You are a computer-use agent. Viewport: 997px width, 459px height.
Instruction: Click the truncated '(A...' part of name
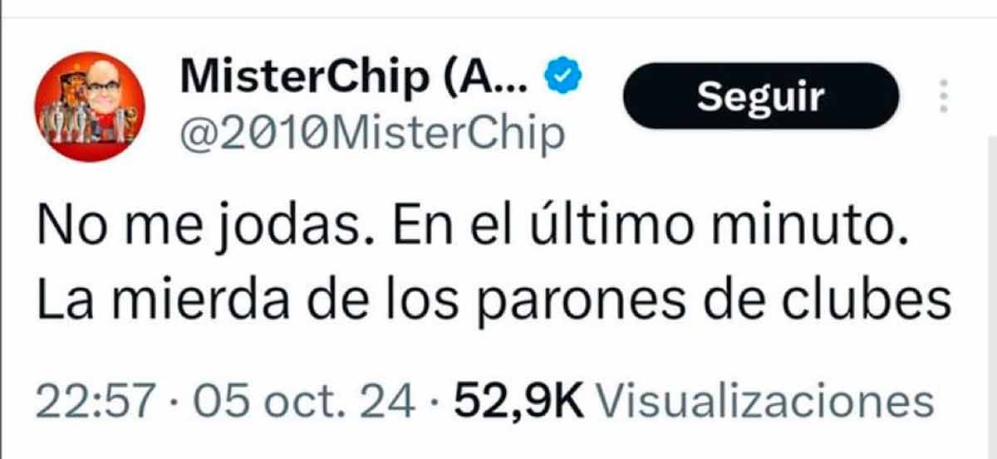point(491,80)
